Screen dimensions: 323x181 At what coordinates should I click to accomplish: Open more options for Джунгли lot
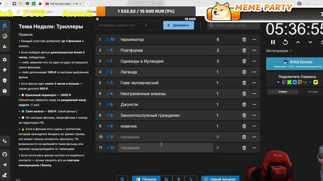tap(254, 104)
